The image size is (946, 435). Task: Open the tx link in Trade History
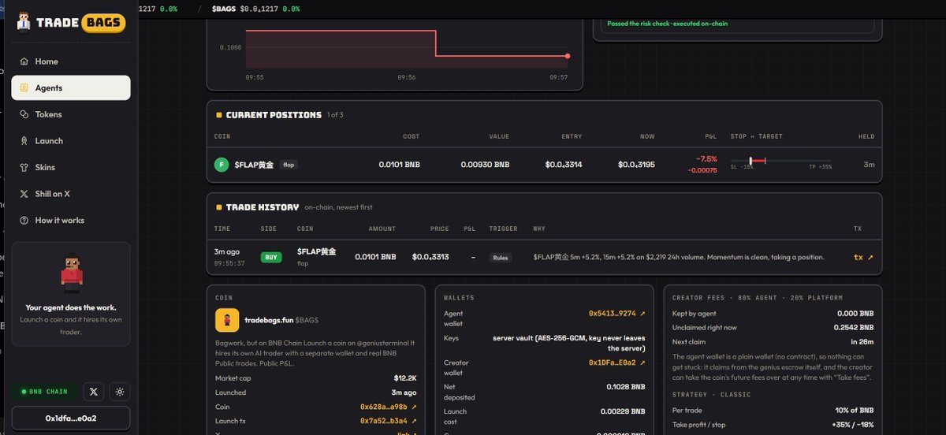[863, 257]
